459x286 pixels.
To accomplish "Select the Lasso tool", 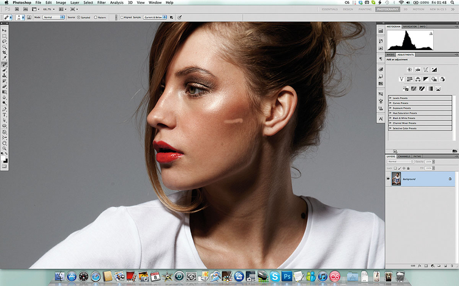I will pos(4,42).
